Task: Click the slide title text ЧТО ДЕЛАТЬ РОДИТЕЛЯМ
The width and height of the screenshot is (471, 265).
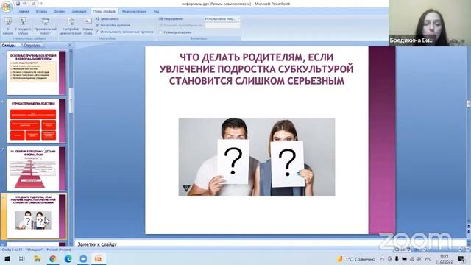Action: (257, 69)
